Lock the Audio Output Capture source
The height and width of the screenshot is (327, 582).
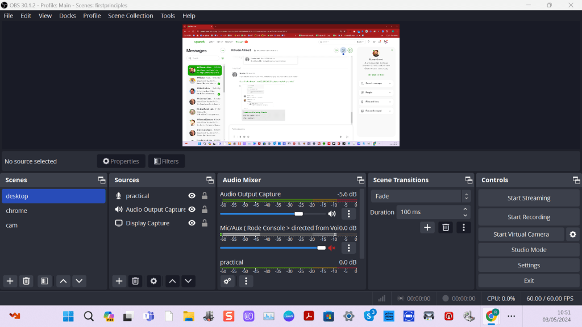pos(205,209)
